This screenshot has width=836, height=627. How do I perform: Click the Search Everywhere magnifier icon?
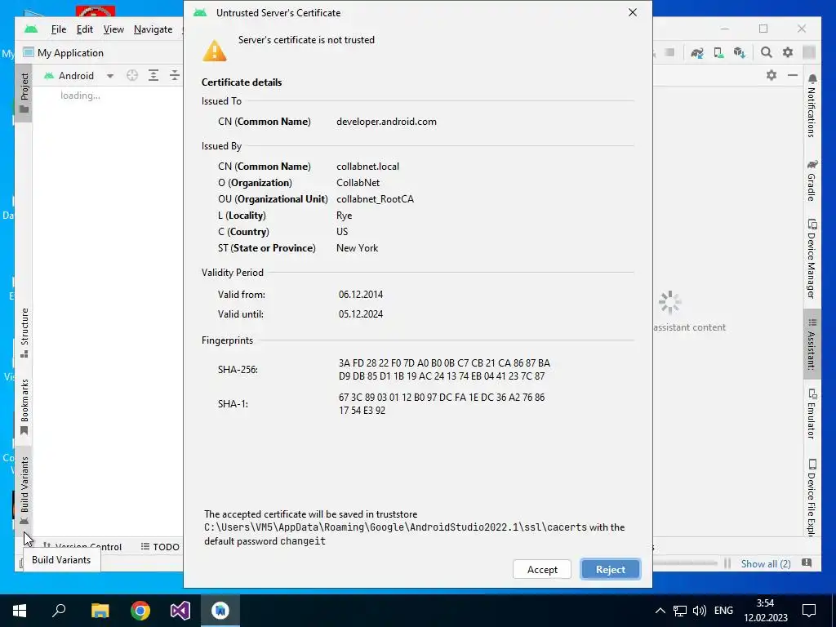pos(766,52)
